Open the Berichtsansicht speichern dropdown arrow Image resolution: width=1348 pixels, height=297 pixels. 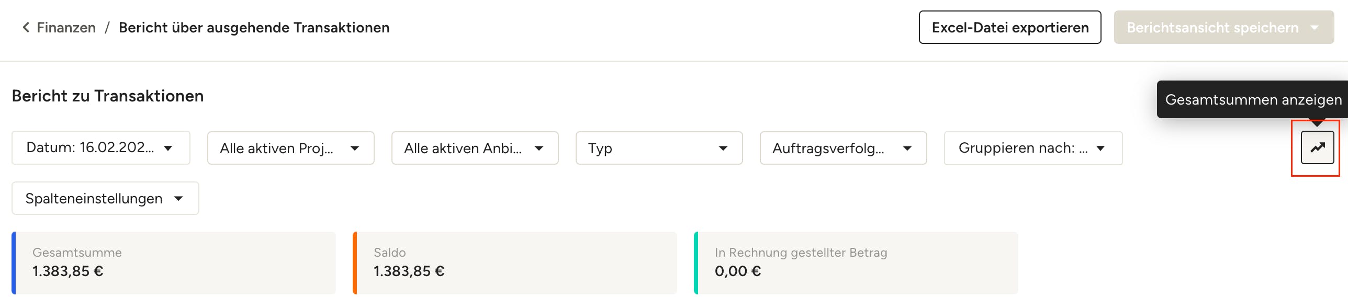point(1315,28)
